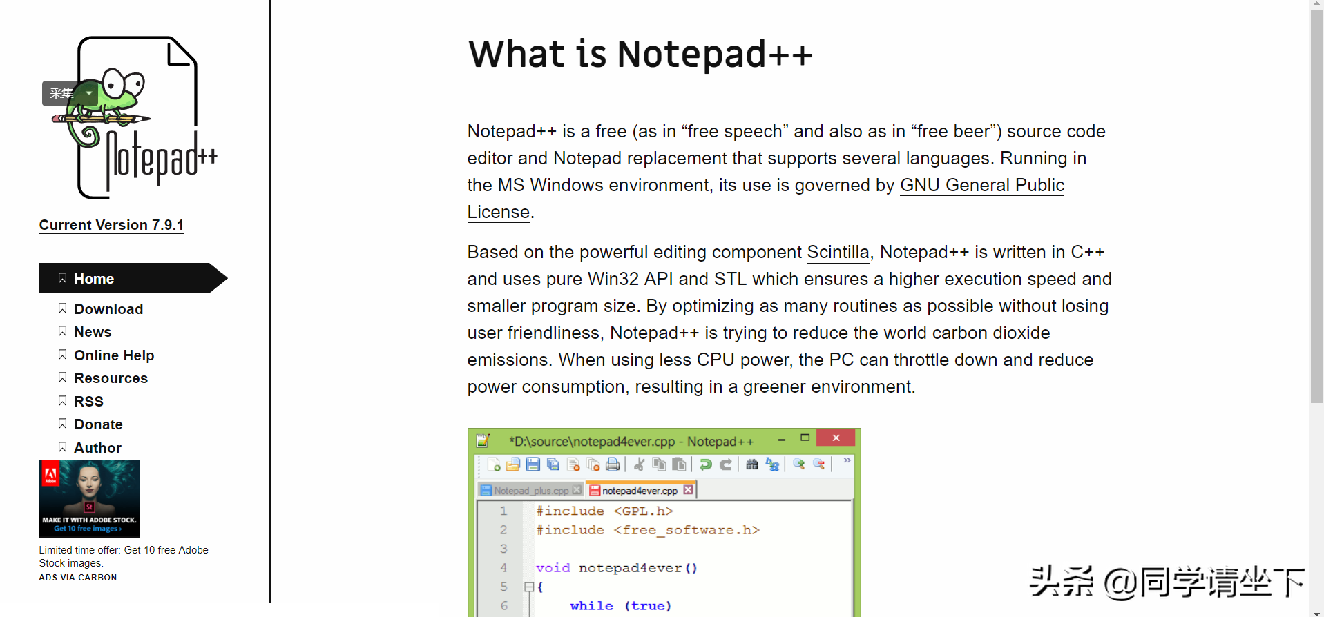Click the 'while (true)' code line
This screenshot has width=1324, height=617.
click(620, 606)
